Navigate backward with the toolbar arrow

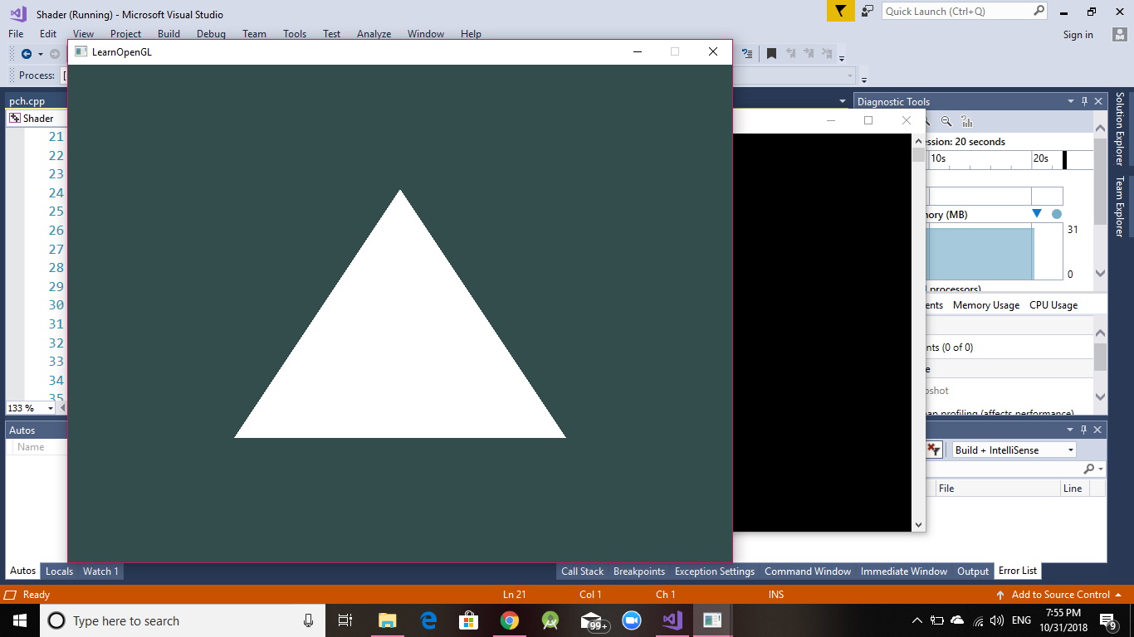point(27,54)
